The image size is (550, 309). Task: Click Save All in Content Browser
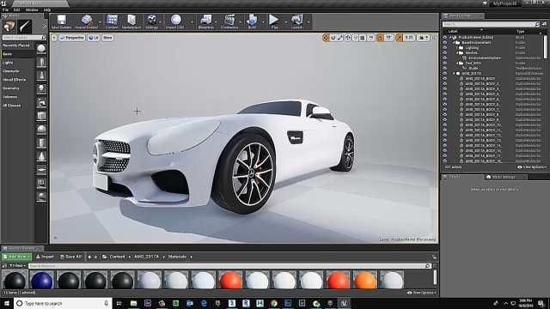pos(70,257)
